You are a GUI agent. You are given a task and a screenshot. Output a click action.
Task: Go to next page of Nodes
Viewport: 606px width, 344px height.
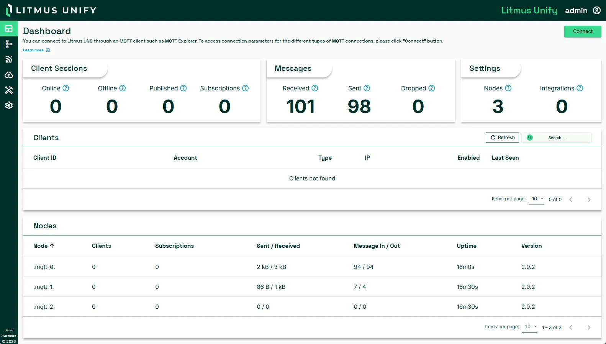pos(589,328)
